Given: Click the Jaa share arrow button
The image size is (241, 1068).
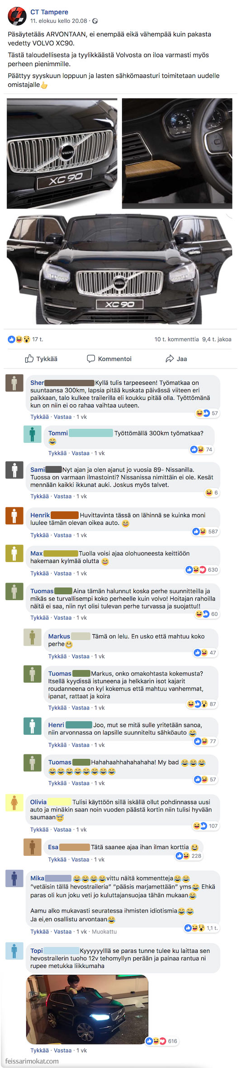Looking at the screenshot, I should pos(176,359).
